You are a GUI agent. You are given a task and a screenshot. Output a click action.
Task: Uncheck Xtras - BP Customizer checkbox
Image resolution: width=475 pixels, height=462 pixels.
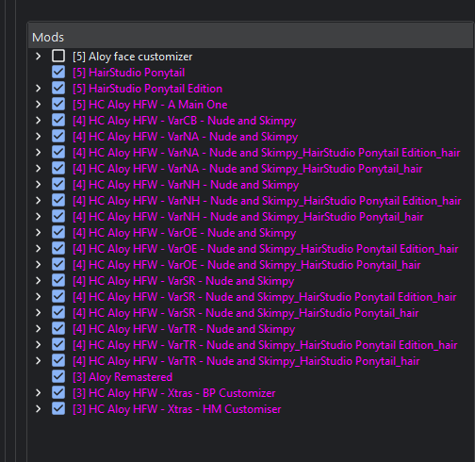click(x=58, y=393)
